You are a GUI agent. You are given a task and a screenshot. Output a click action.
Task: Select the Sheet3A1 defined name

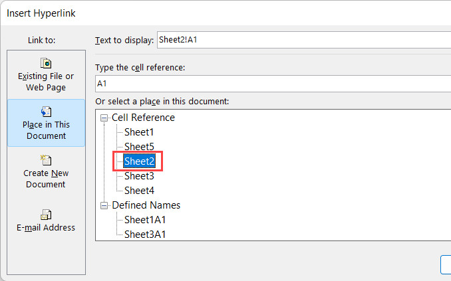pos(144,234)
